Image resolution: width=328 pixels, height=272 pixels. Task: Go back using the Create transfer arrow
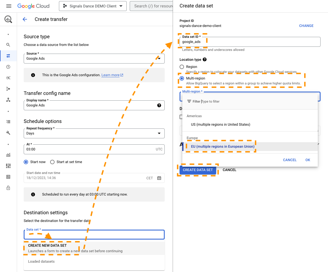[25, 20]
